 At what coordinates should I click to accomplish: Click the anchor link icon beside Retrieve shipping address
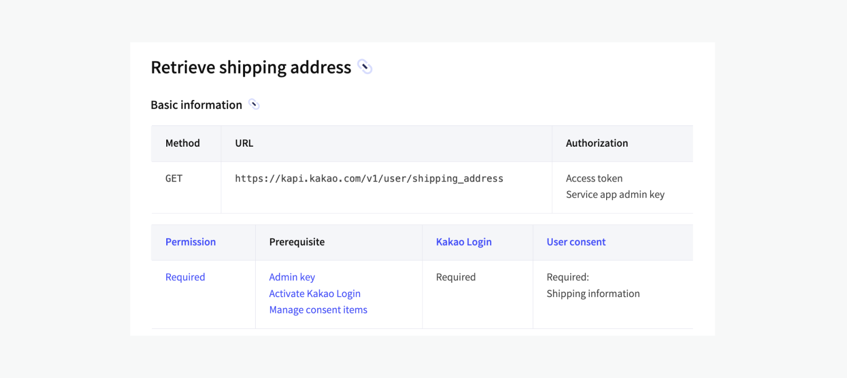pyautogui.click(x=365, y=67)
